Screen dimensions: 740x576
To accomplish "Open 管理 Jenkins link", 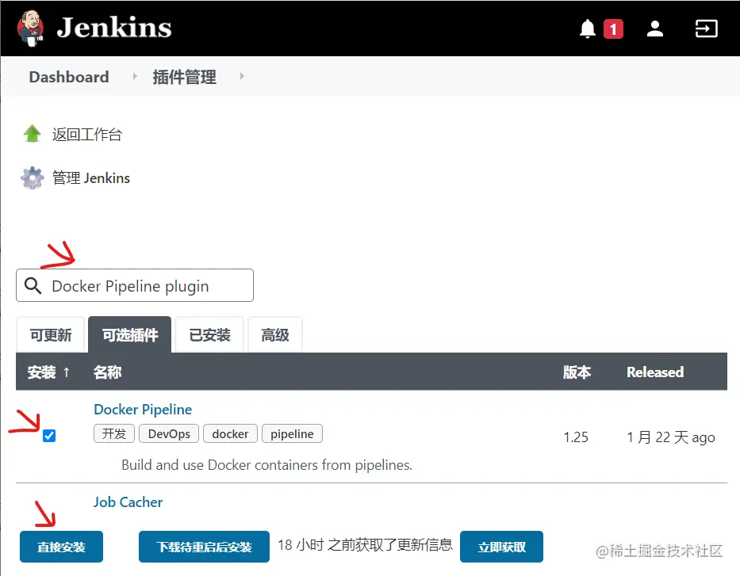I will point(90,178).
